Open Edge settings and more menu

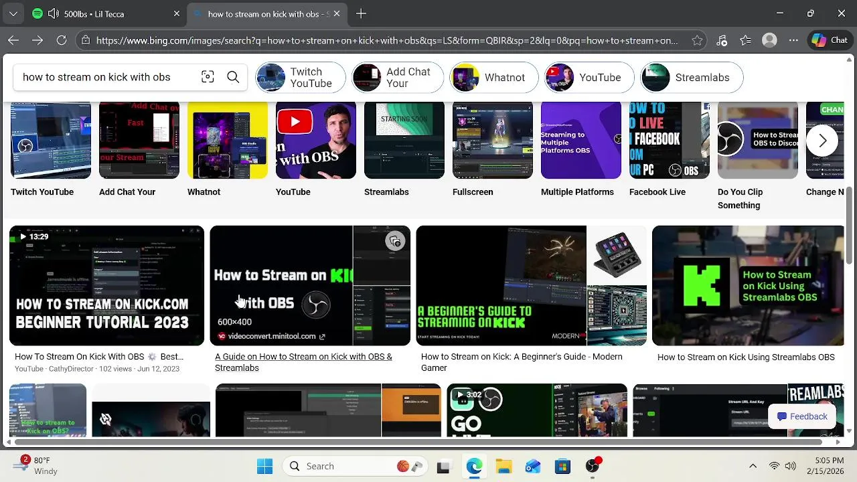(793, 40)
